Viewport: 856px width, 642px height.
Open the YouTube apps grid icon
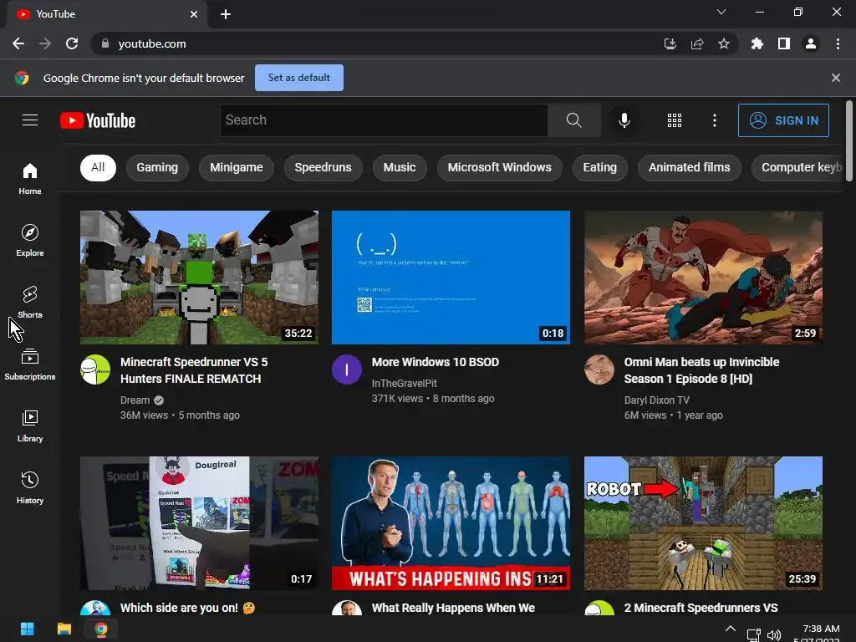[x=675, y=120]
